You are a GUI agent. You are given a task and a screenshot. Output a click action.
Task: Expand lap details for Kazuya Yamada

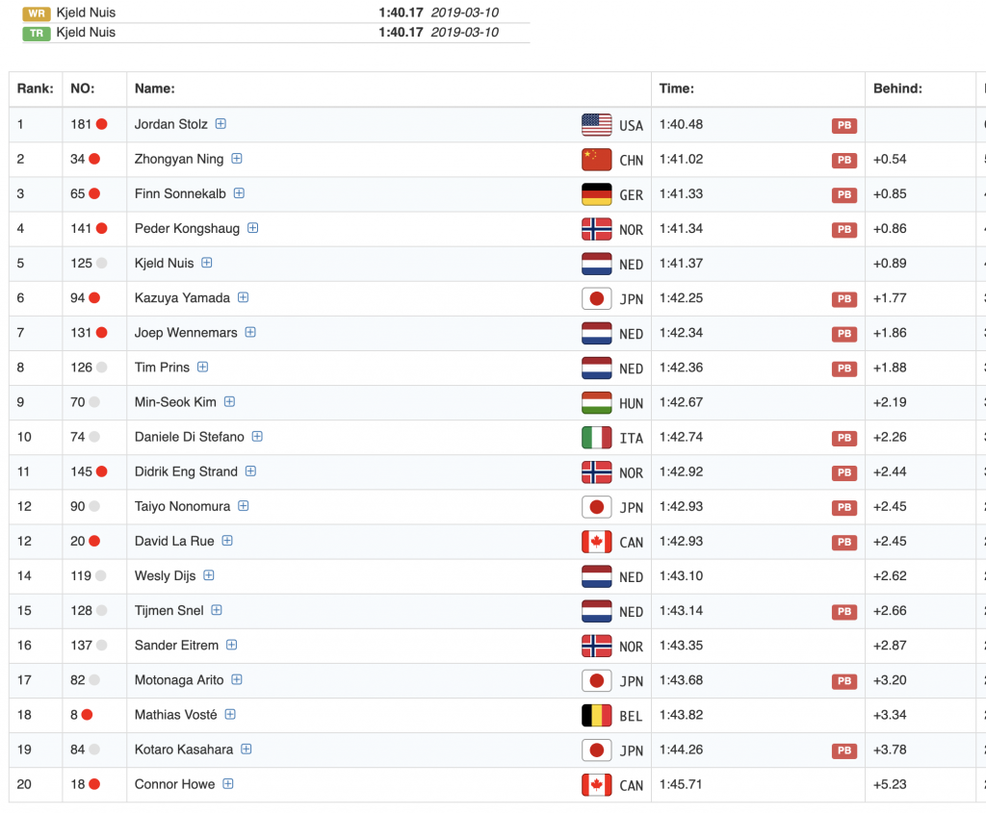tap(243, 298)
